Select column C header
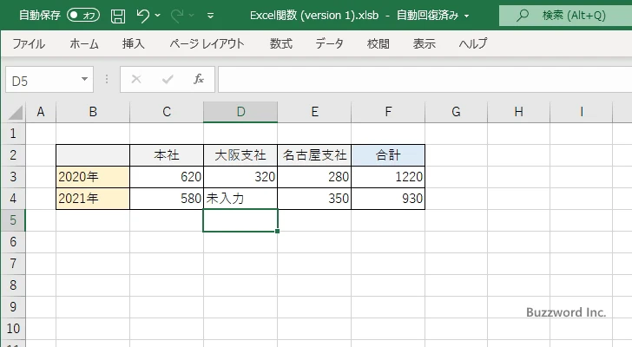Viewport: 632px width, 347px height. click(x=167, y=112)
